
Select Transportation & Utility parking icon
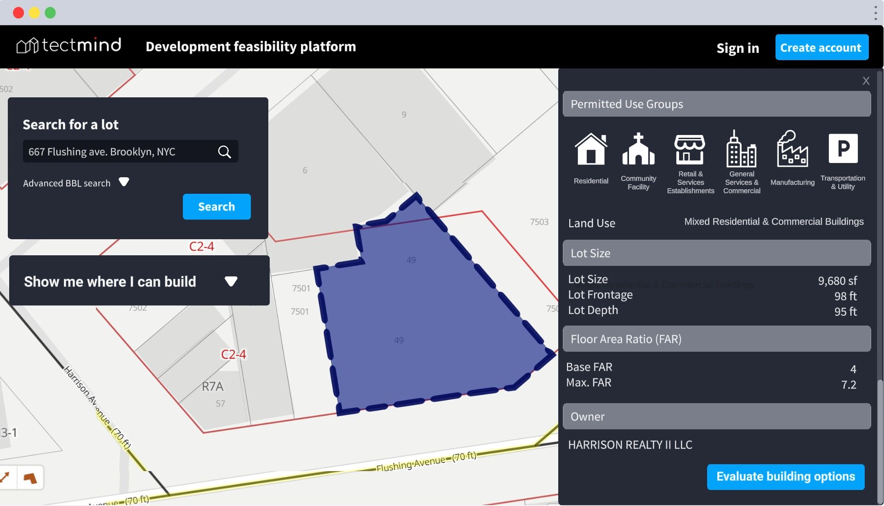[x=843, y=149]
